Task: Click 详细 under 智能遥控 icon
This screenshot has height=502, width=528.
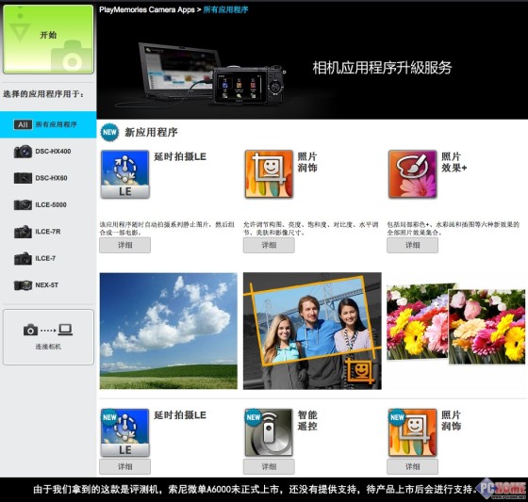Action: click(269, 466)
